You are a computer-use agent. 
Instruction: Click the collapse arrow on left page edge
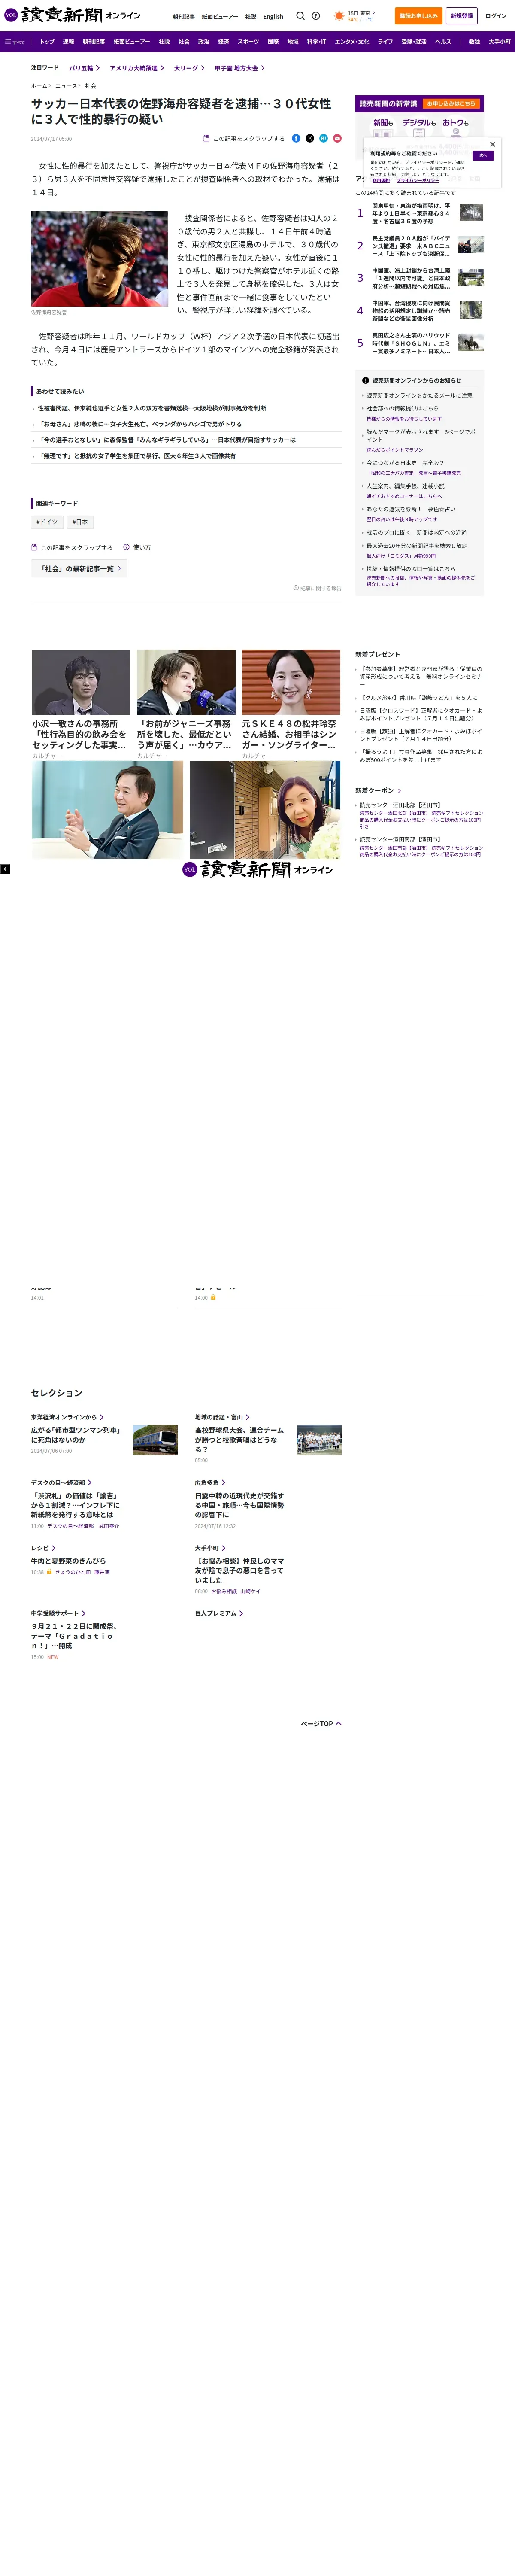(5, 869)
